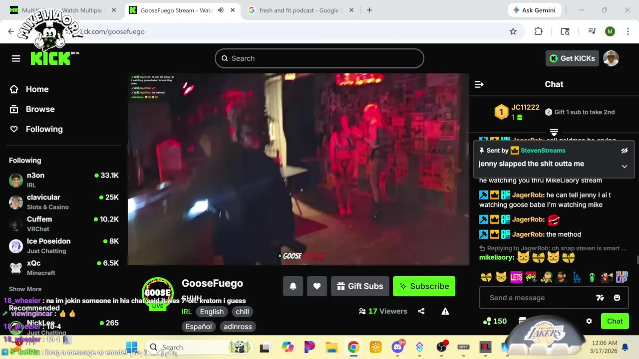Open the user profile avatar menu

(611, 58)
